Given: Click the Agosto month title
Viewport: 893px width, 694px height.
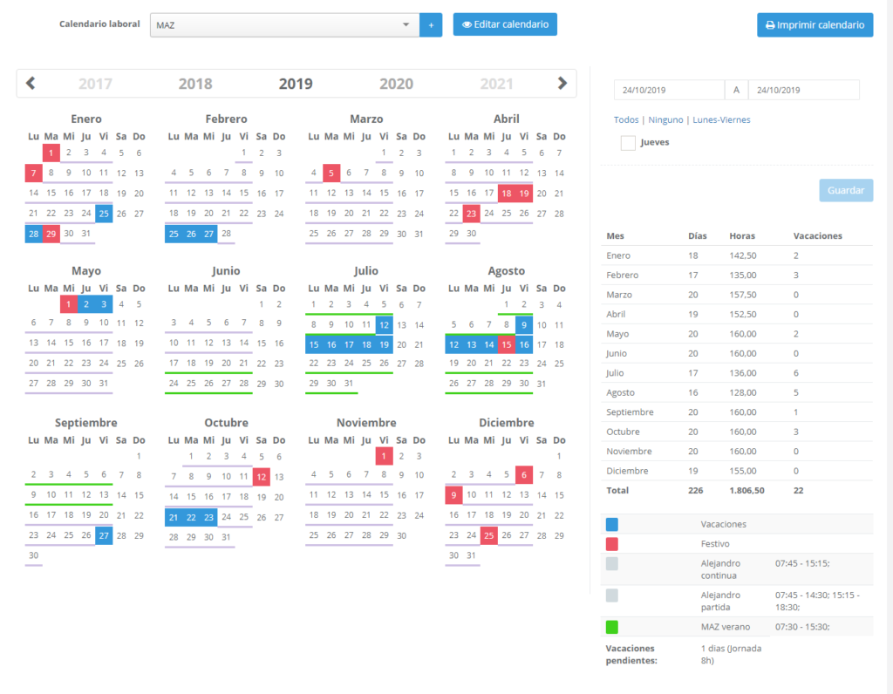Looking at the screenshot, I should (507, 271).
